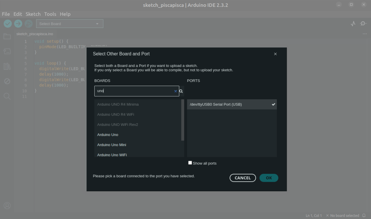Select Arduino UNO R4 WiFi board

138,114
